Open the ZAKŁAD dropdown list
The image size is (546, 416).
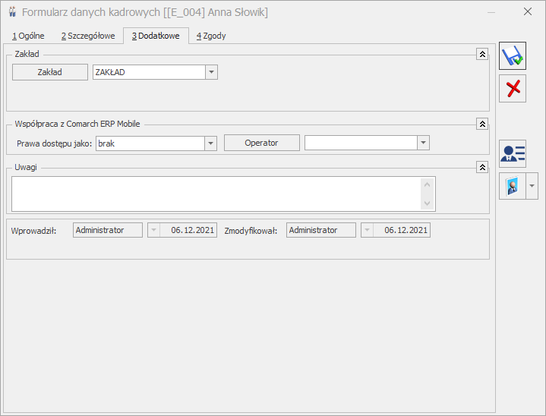(x=211, y=72)
